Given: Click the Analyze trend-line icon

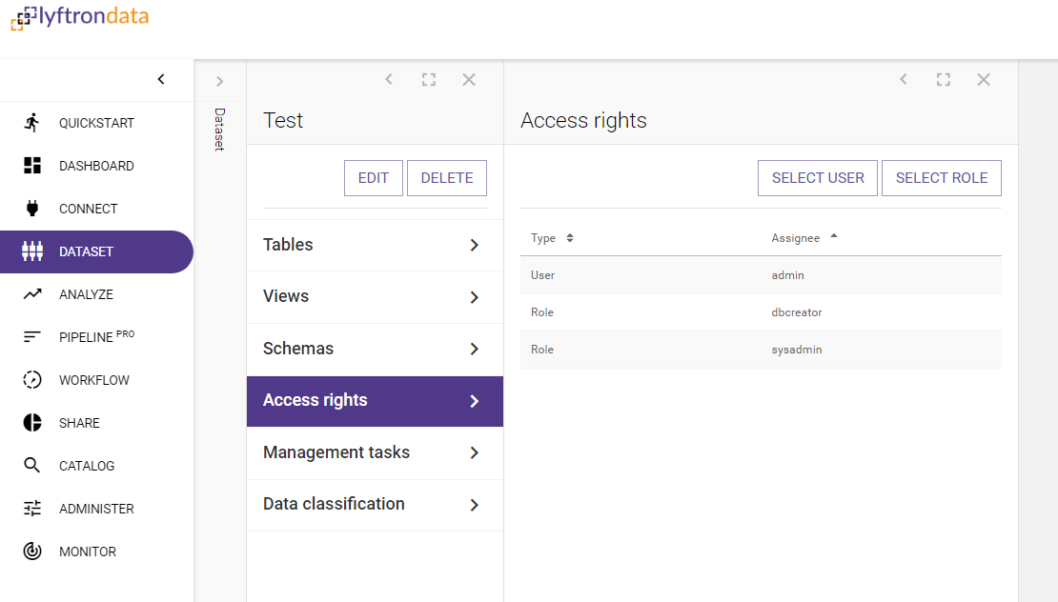Looking at the screenshot, I should pos(31,294).
